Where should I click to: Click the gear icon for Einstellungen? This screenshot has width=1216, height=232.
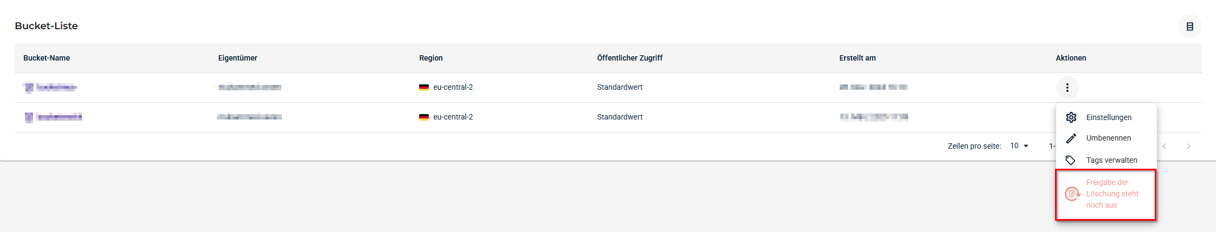click(x=1071, y=117)
